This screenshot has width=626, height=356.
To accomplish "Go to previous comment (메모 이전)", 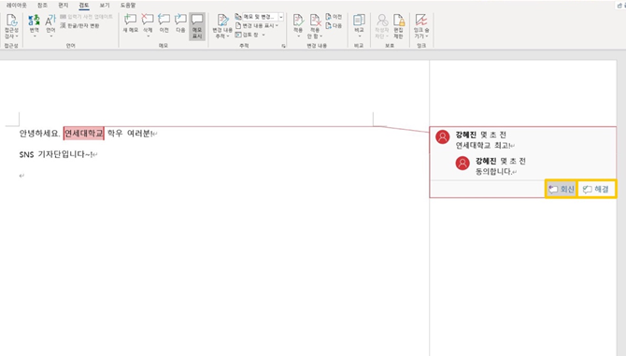I will 164,23.
